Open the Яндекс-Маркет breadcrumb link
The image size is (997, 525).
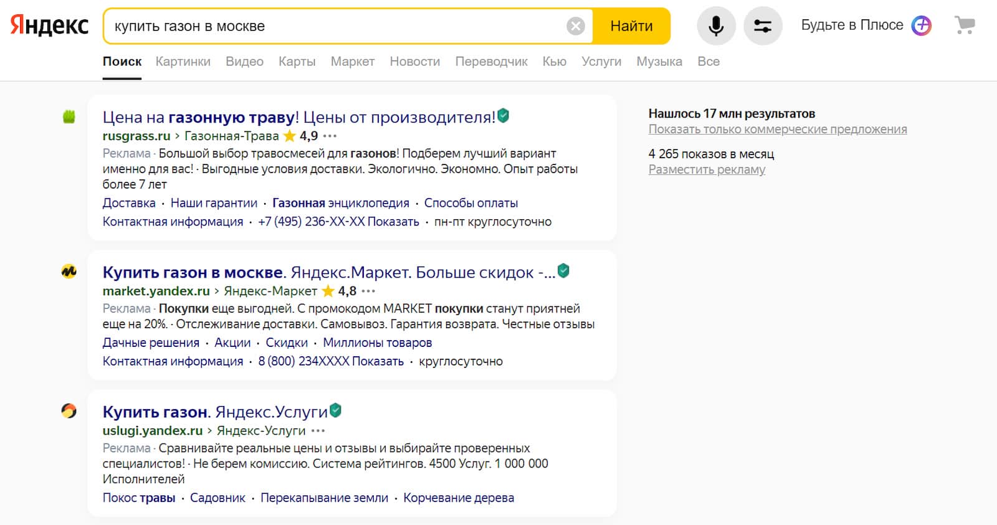point(270,291)
